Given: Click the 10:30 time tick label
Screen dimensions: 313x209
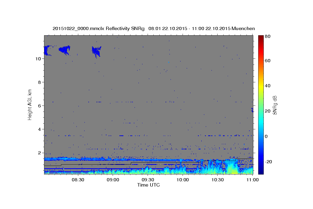Looking at the screenshot, I should pos(218,180).
